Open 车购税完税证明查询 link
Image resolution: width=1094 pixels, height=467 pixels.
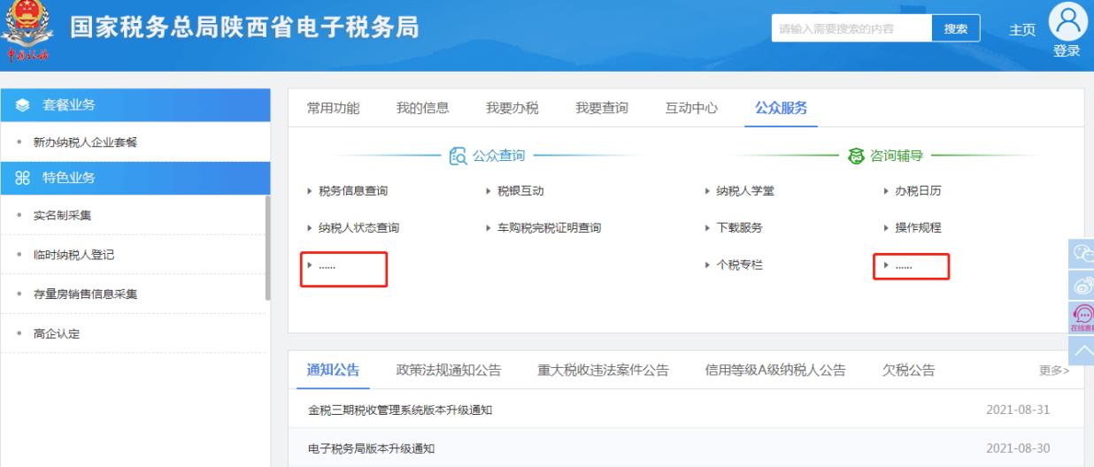point(548,227)
